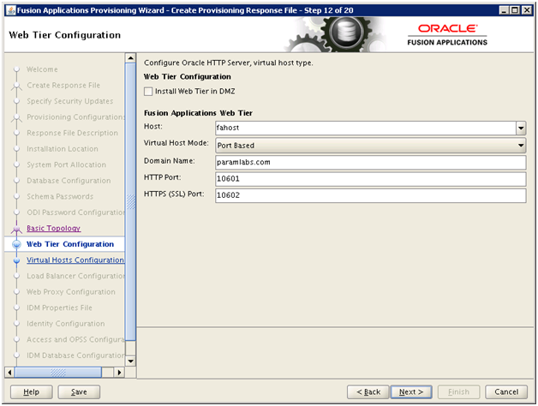Click the Web Tier Configuration step bullet icon
Image resolution: width=538 pixels, height=406 pixels.
[16, 244]
